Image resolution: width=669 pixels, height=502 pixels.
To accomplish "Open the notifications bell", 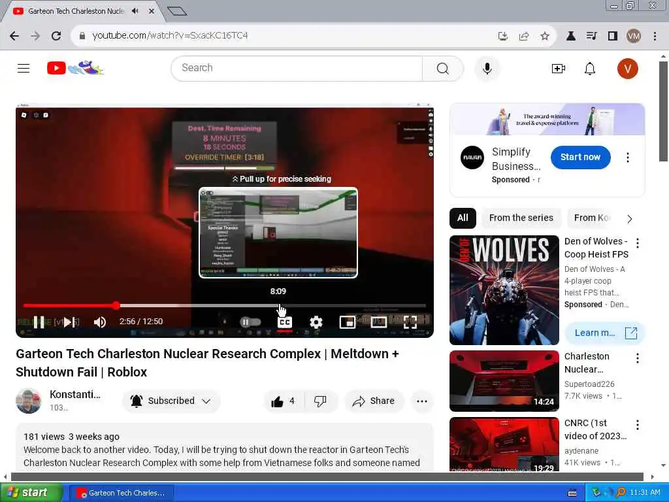I will tap(590, 68).
